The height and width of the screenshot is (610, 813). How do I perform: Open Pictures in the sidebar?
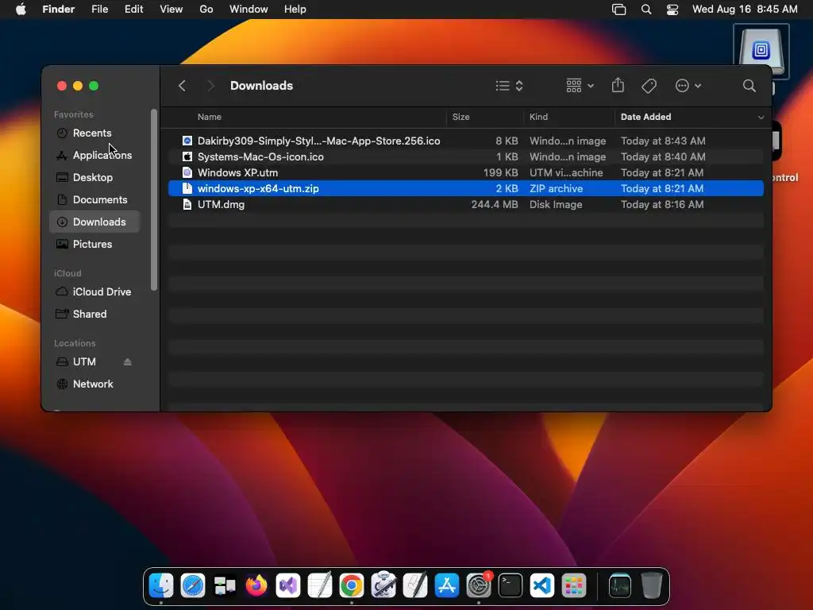point(94,245)
